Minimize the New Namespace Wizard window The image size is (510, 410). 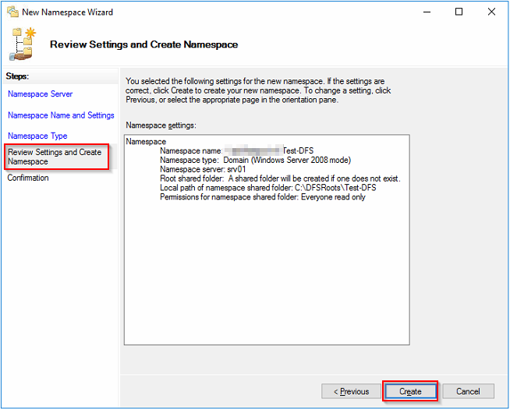tap(425, 12)
